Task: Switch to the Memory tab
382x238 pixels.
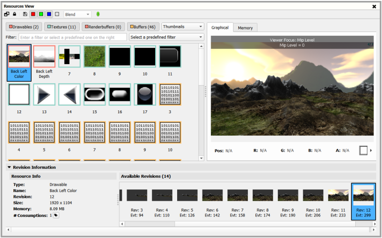Action: [245, 28]
